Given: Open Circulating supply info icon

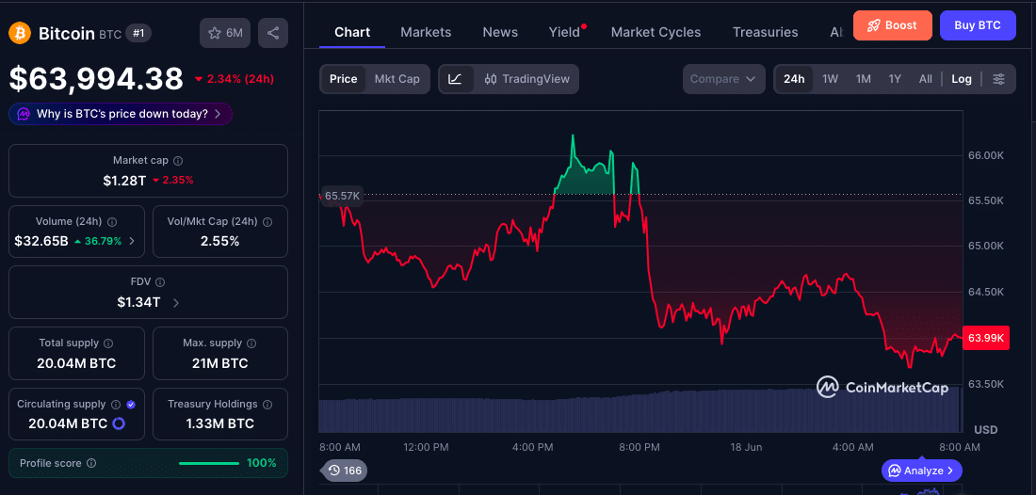Looking at the screenshot, I should [116, 404].
